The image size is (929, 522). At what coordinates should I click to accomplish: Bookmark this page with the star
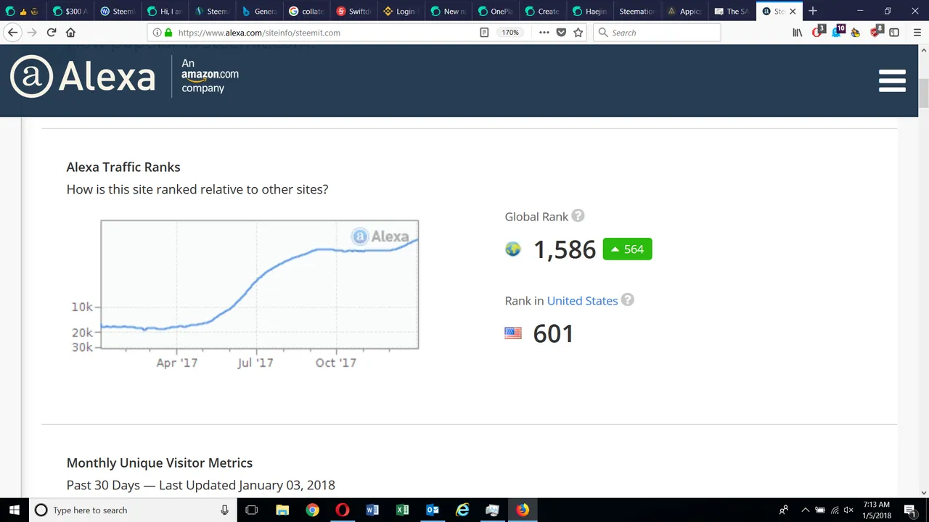[x=578, y=33]
